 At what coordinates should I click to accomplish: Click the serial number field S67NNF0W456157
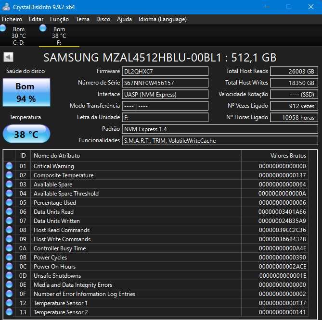click(165, 83)
